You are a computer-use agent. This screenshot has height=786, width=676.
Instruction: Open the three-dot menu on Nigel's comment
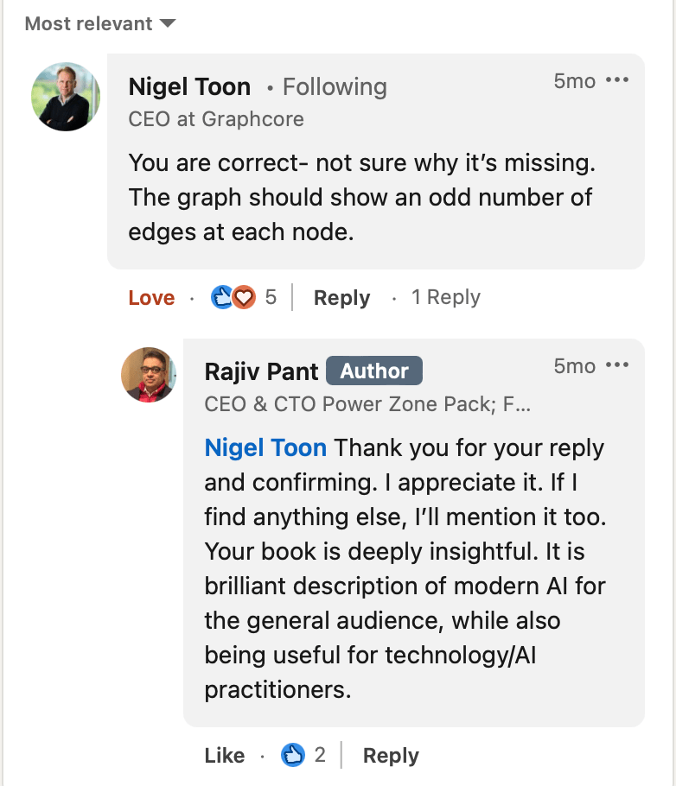pyautogui.click(x=617, y=81)
